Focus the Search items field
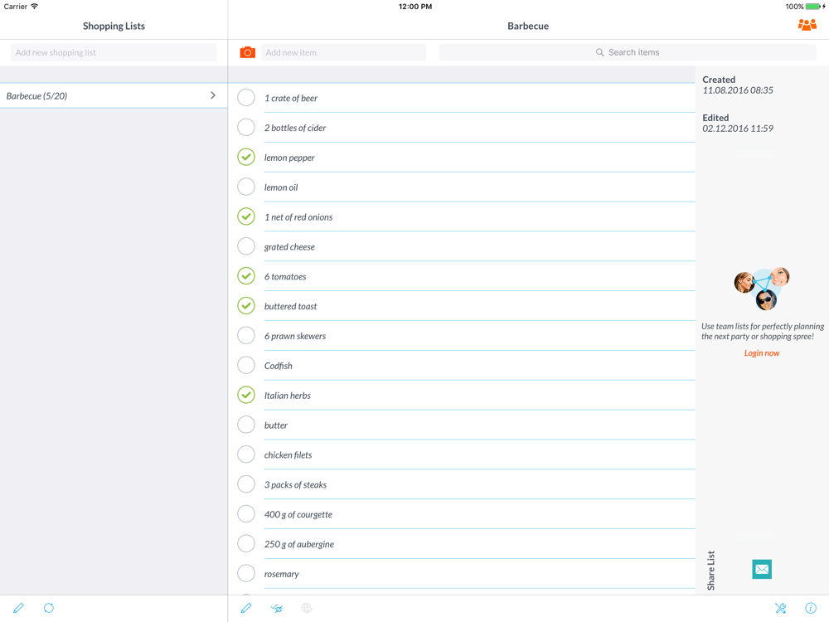This screenshot has width=829, height=622. point(628,52)
